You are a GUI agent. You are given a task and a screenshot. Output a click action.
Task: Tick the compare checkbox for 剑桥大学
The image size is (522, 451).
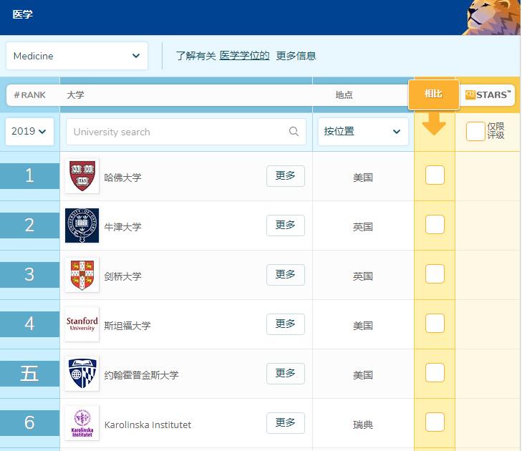click(x=435, y=273)
